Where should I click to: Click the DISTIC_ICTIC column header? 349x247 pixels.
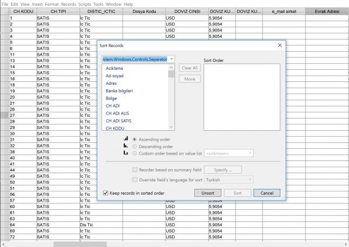coord(101,12)
